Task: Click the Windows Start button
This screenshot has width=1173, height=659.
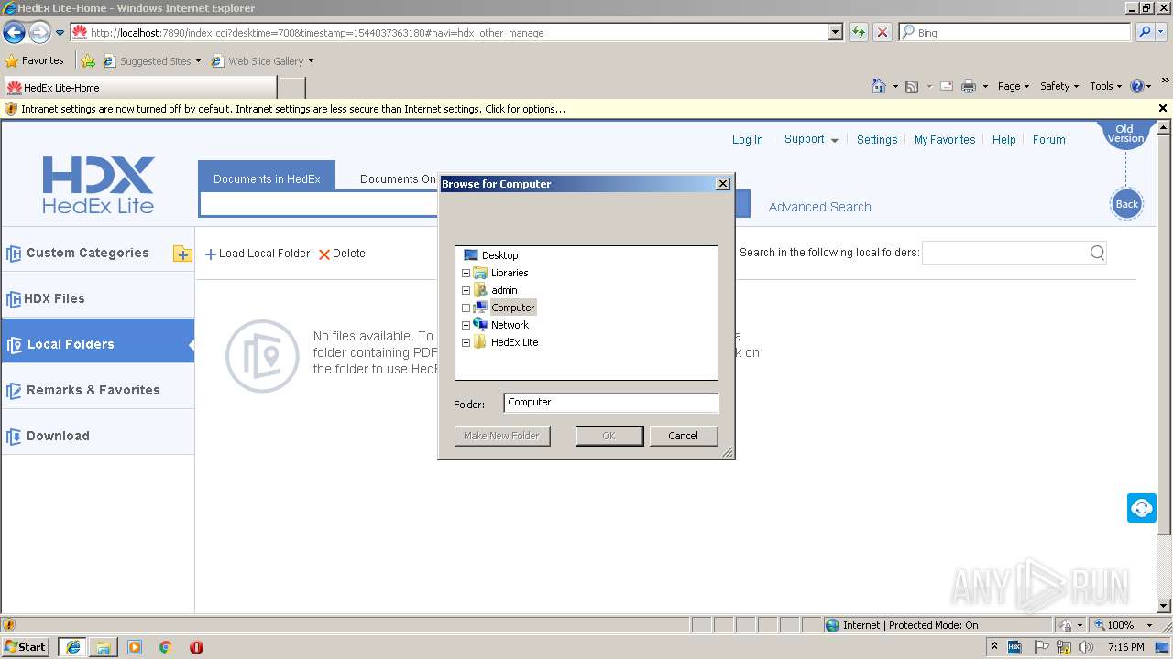Action: coord(26,647)
